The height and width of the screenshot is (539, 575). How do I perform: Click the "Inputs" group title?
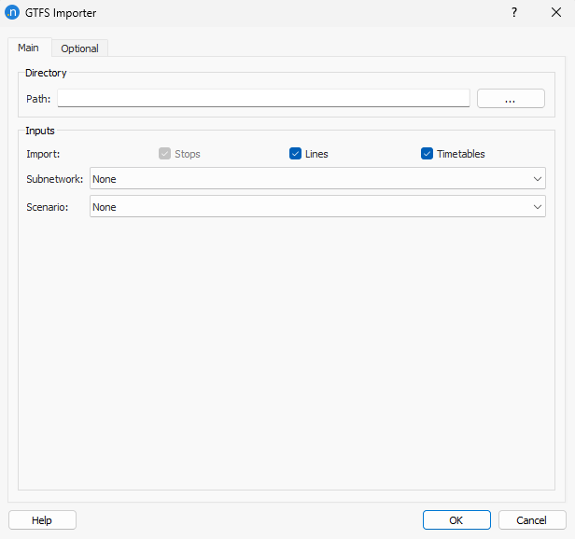40,131
